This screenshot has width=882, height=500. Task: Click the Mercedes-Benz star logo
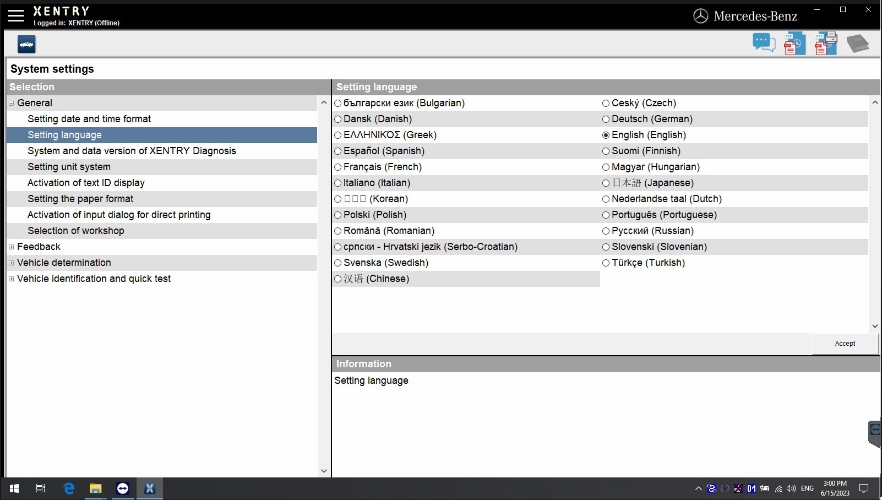[x=700, y=16]
